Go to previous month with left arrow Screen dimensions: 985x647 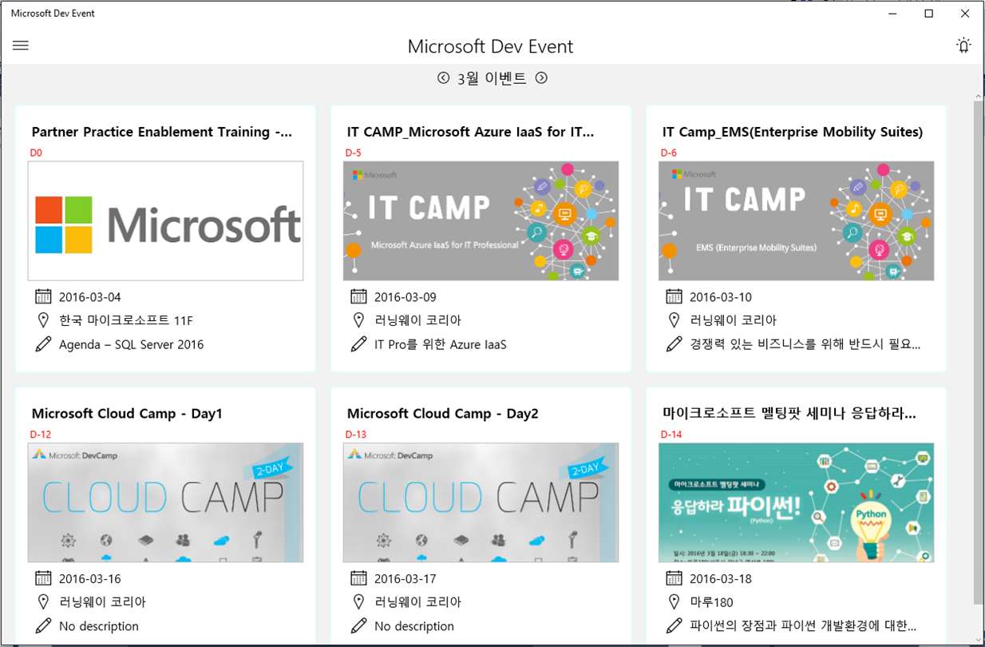(444, 77)
